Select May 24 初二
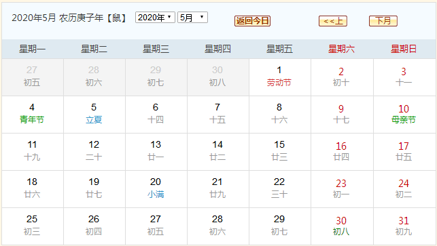The image size is (437, 246). click(x=404, y=189)
